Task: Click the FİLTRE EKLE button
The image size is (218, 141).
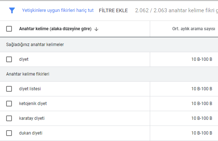Action: (x=113, y=10)
